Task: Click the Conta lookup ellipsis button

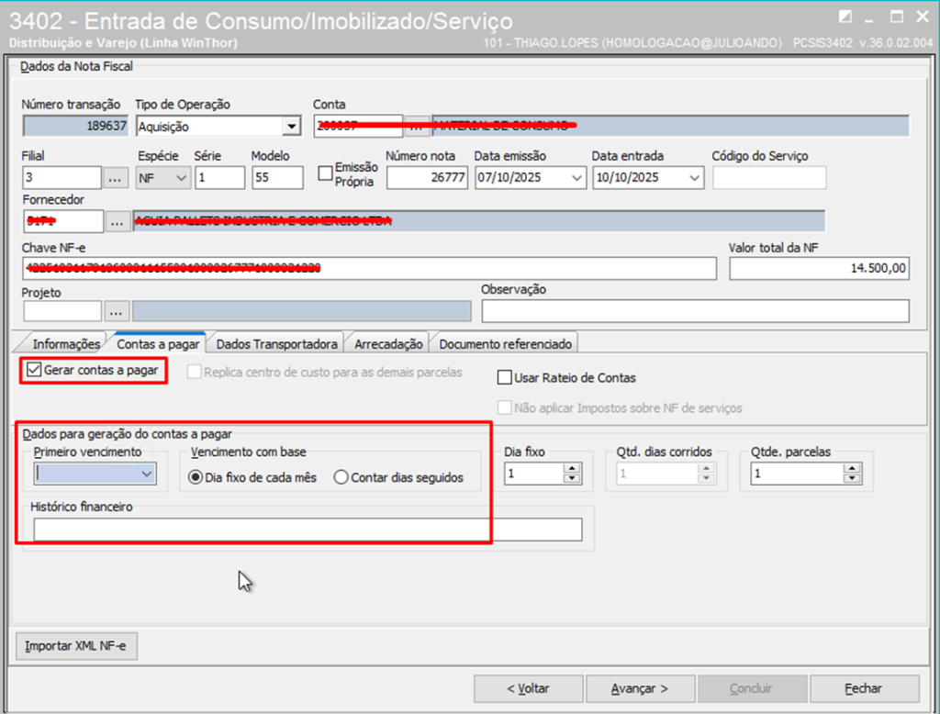Action: pos(418,127)
